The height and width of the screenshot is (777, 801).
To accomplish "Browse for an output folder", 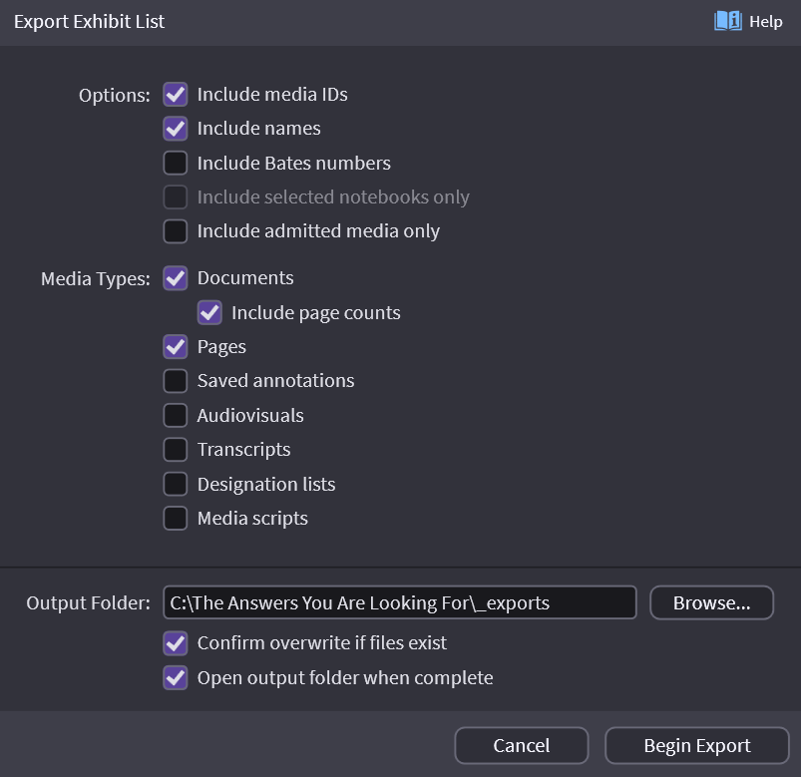I will 711,602.
